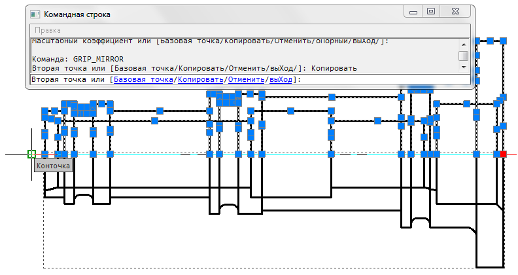The height and width of the screenshot is (275, 518).
Task: Minimize the Командная строка window
Action: point(413,12)
